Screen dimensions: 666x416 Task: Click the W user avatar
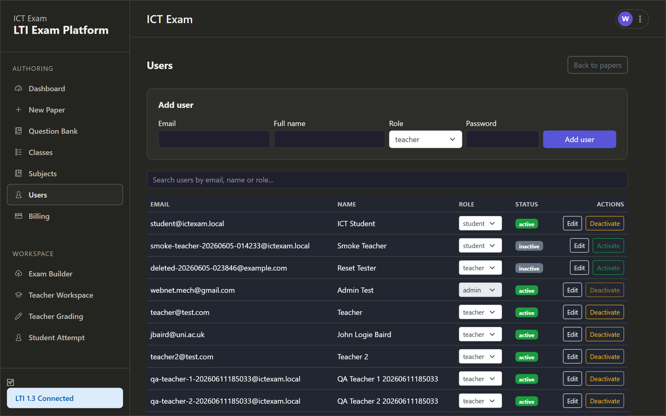625,19
